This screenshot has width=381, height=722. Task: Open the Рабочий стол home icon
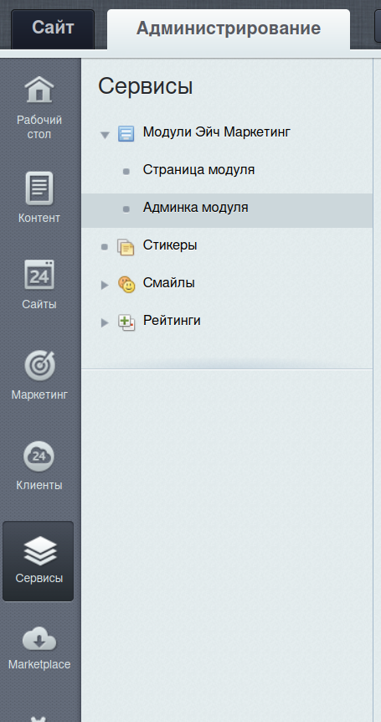(x=39, y=90)
